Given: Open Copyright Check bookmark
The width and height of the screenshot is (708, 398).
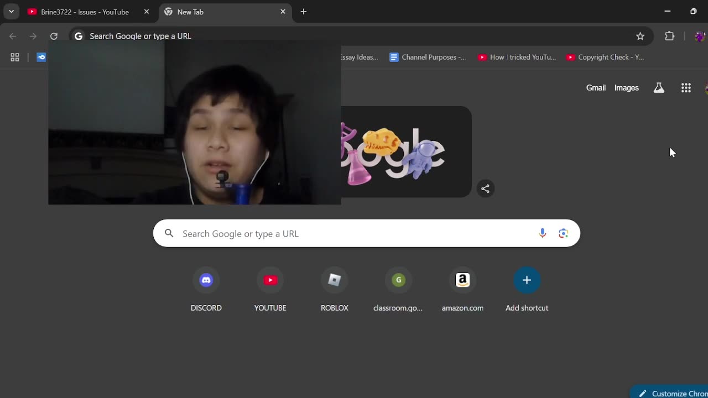Looking at the screenshot, I should pos(605,57).
